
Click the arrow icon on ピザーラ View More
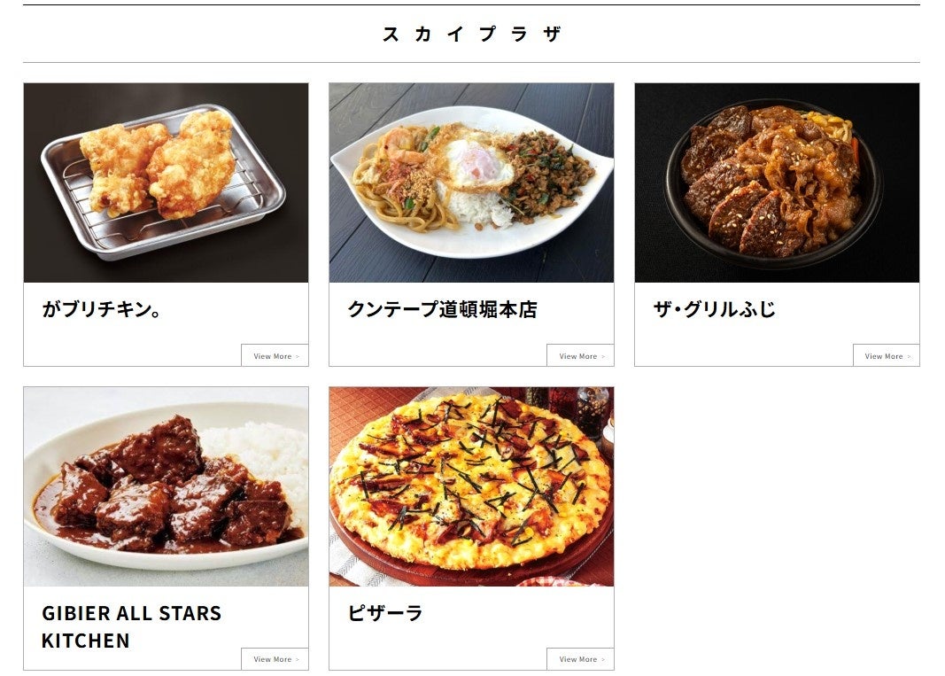tap(602, 660)
